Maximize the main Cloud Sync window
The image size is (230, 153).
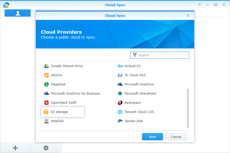coord(216,5)
